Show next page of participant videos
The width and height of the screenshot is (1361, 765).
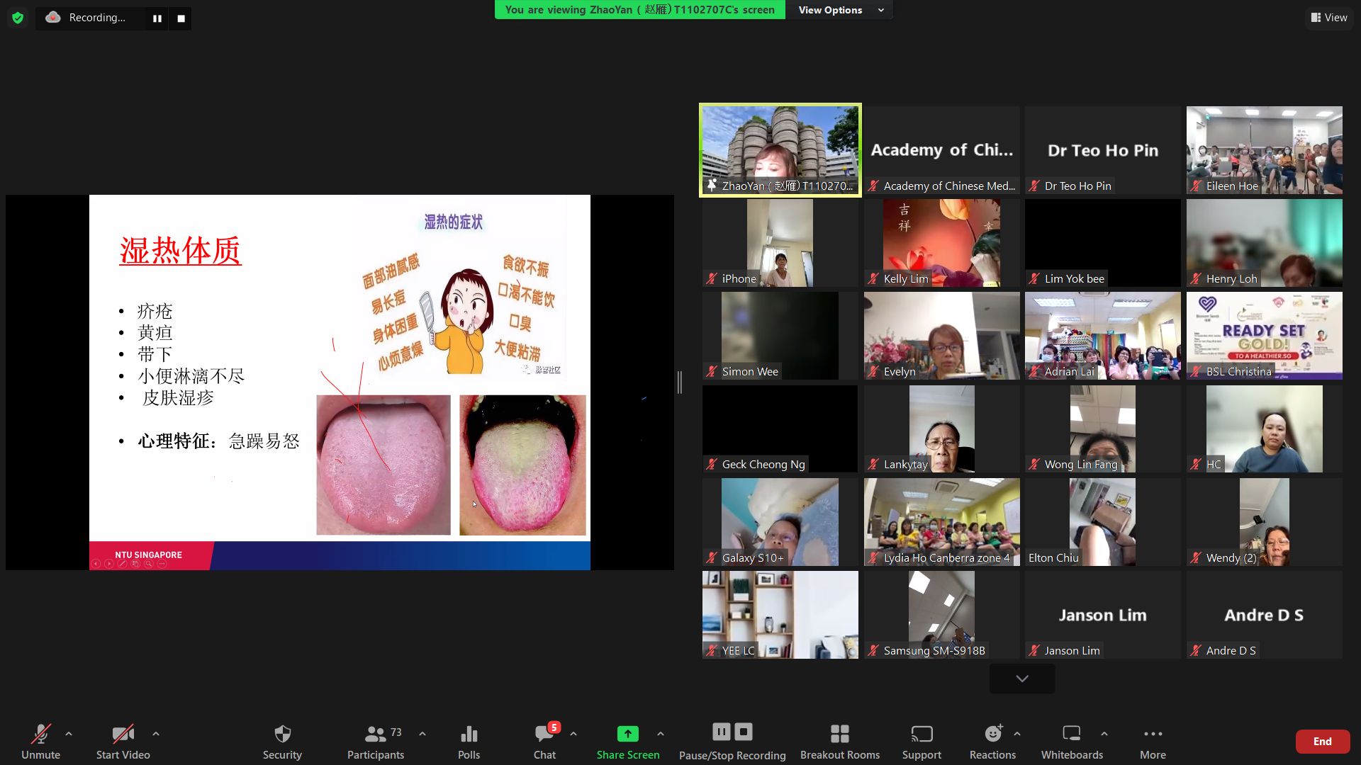point(1021,679)
